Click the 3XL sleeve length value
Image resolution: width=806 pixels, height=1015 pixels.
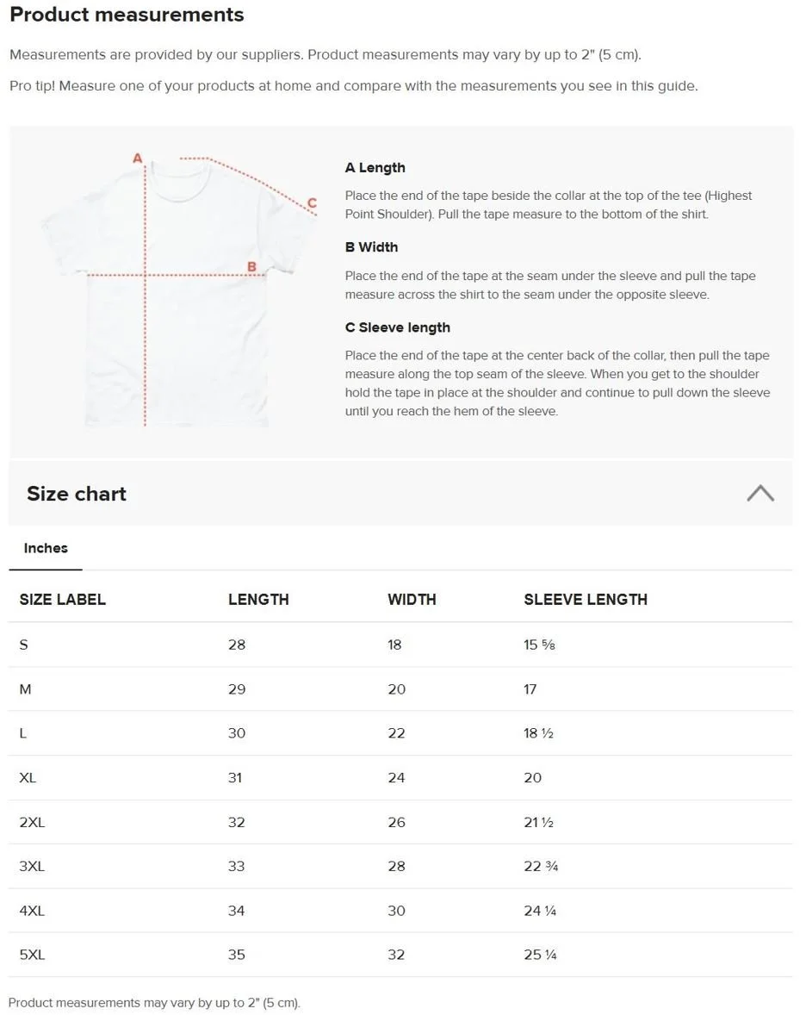point(541,866)
